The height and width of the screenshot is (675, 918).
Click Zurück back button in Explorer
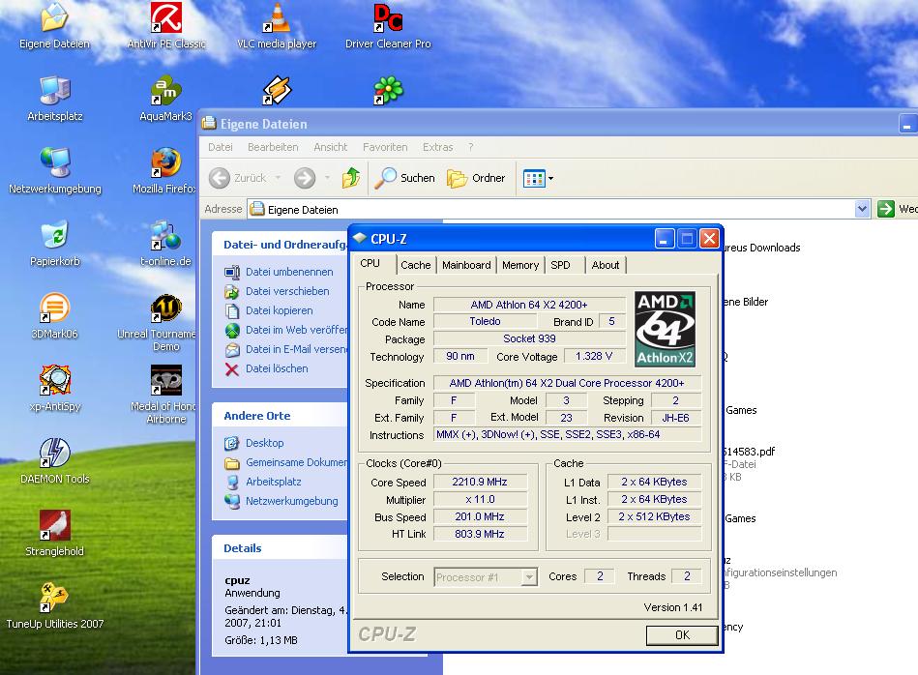[238, 177]
